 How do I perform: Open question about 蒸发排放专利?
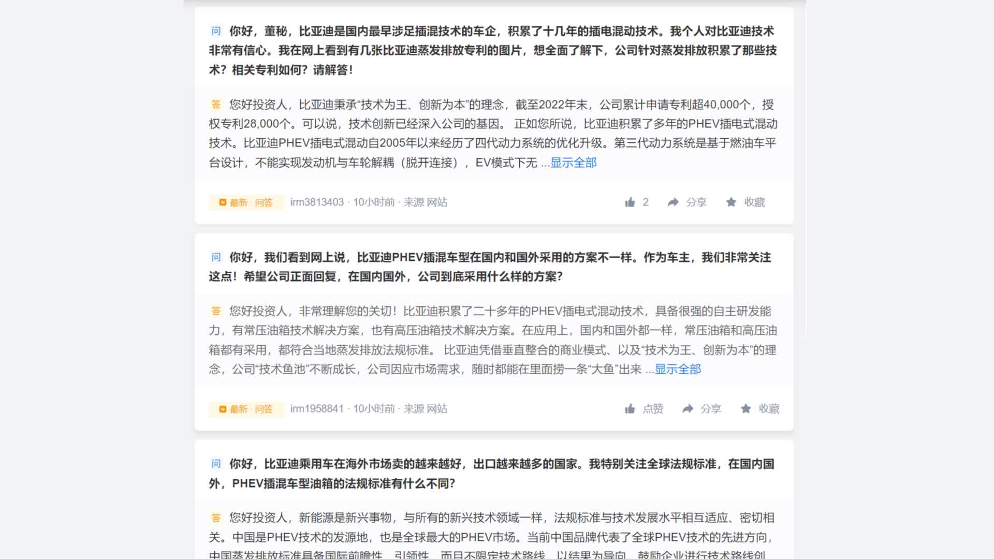(493, 51)
